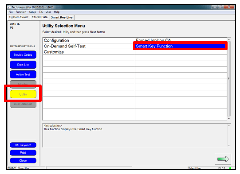Image resolution: width=240 pixels, height=174 pixels.
Task: Click the utility list scroll up arrow
Action: point(229,39)
